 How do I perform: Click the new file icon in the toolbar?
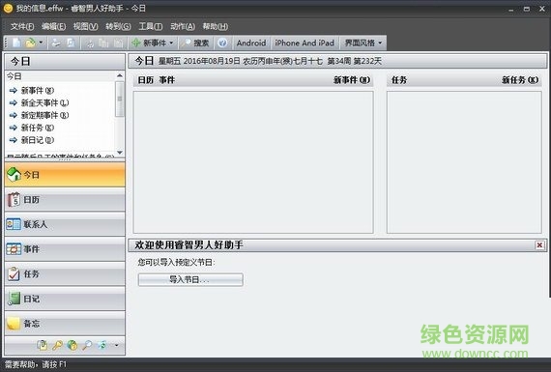[16, 43]
